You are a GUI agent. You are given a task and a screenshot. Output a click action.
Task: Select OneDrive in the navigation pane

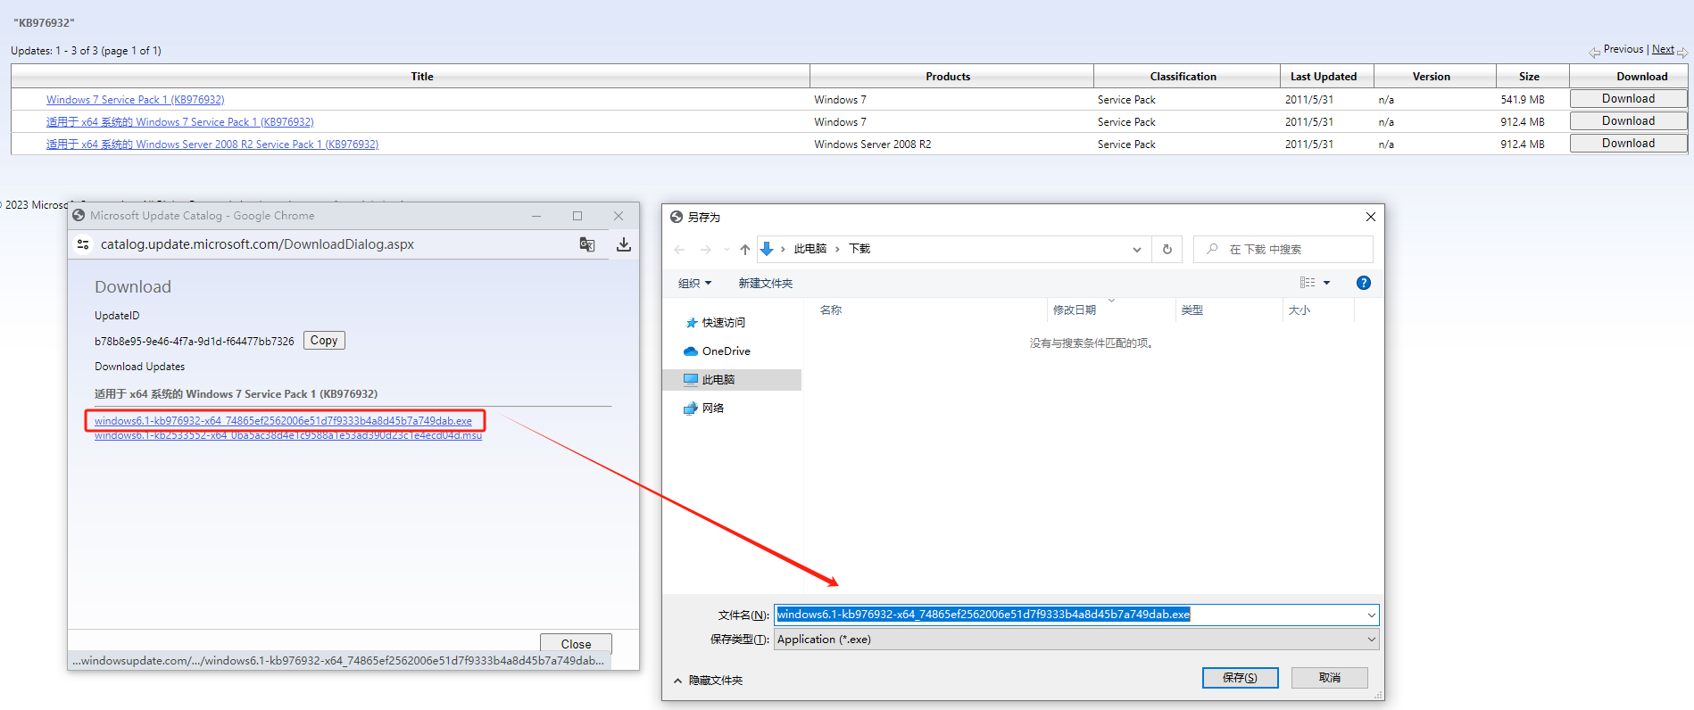click(726, 351)
